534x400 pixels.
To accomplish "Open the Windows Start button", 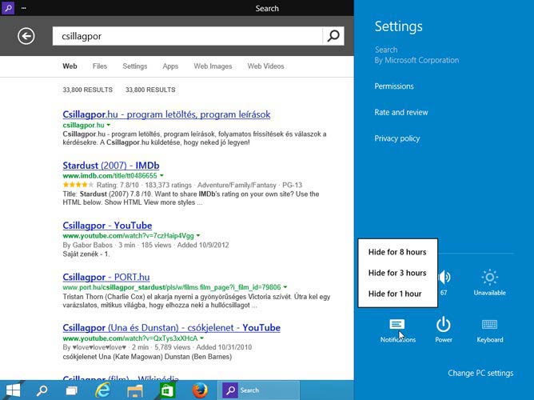I will [x=13, y=390].
